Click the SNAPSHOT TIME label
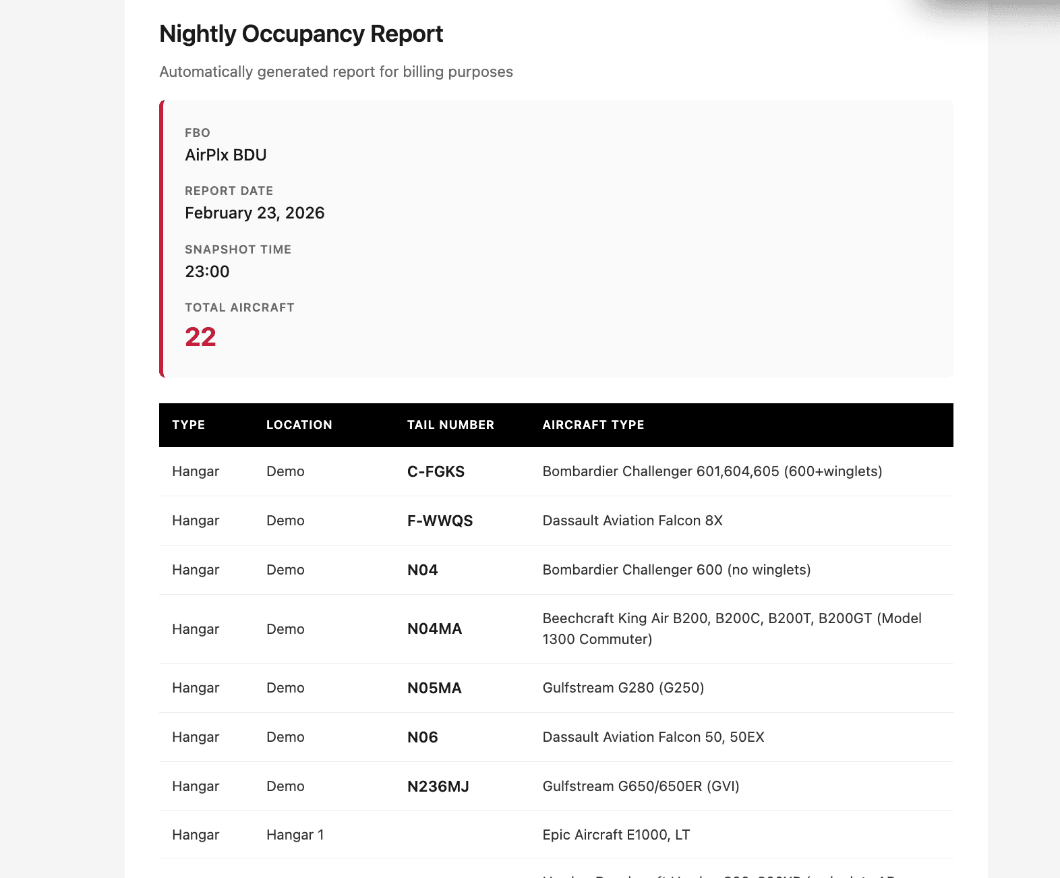The width and height of the screenshot is (1060, 878). point(238,250)
